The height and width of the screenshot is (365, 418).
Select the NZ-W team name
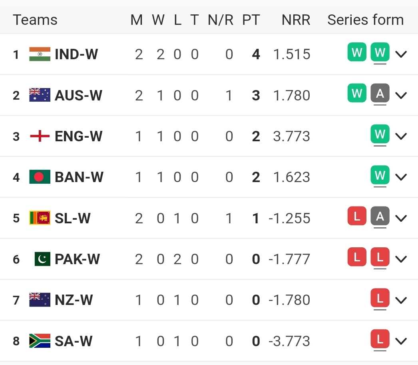[74, 300]
